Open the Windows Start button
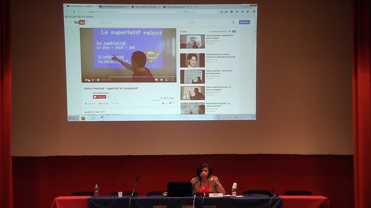 [x=72, y=118]
